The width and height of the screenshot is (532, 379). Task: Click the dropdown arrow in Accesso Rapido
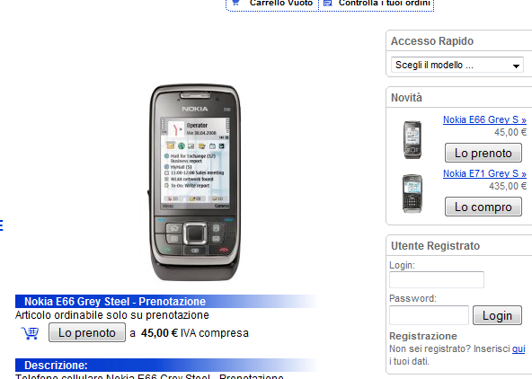point(516,66)
